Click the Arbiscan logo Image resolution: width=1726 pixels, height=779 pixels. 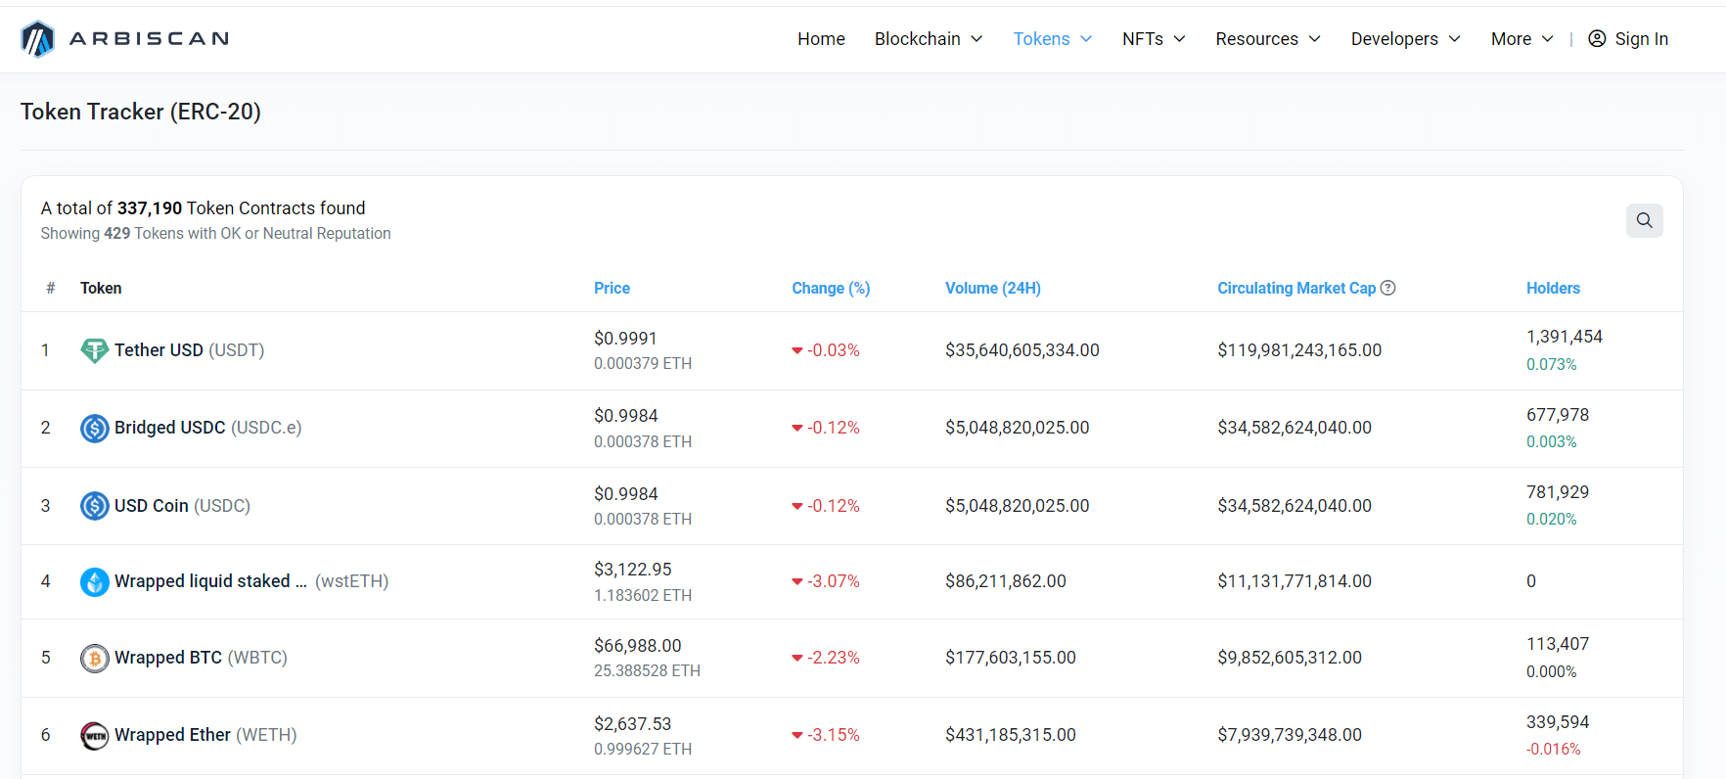(125, 39)
